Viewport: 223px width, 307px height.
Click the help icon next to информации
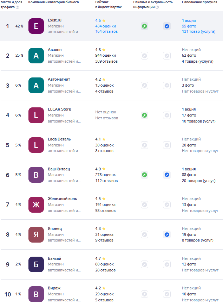157,7
